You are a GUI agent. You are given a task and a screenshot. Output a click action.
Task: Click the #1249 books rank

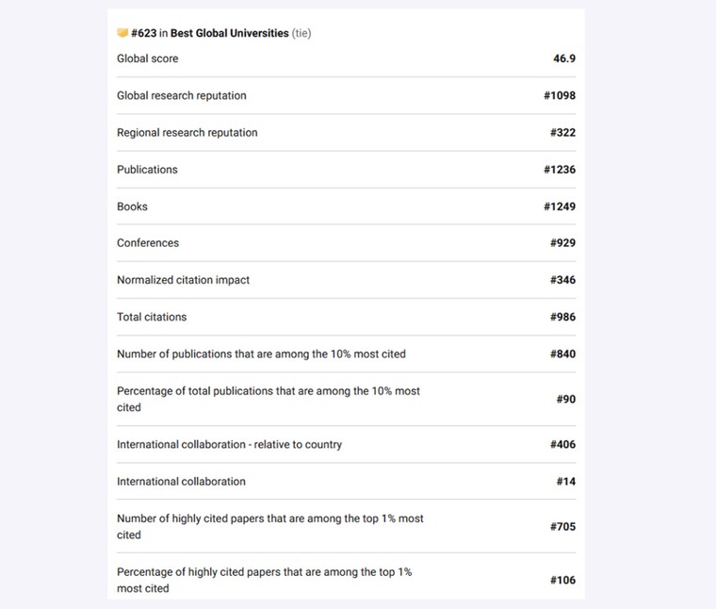[560, 206]
